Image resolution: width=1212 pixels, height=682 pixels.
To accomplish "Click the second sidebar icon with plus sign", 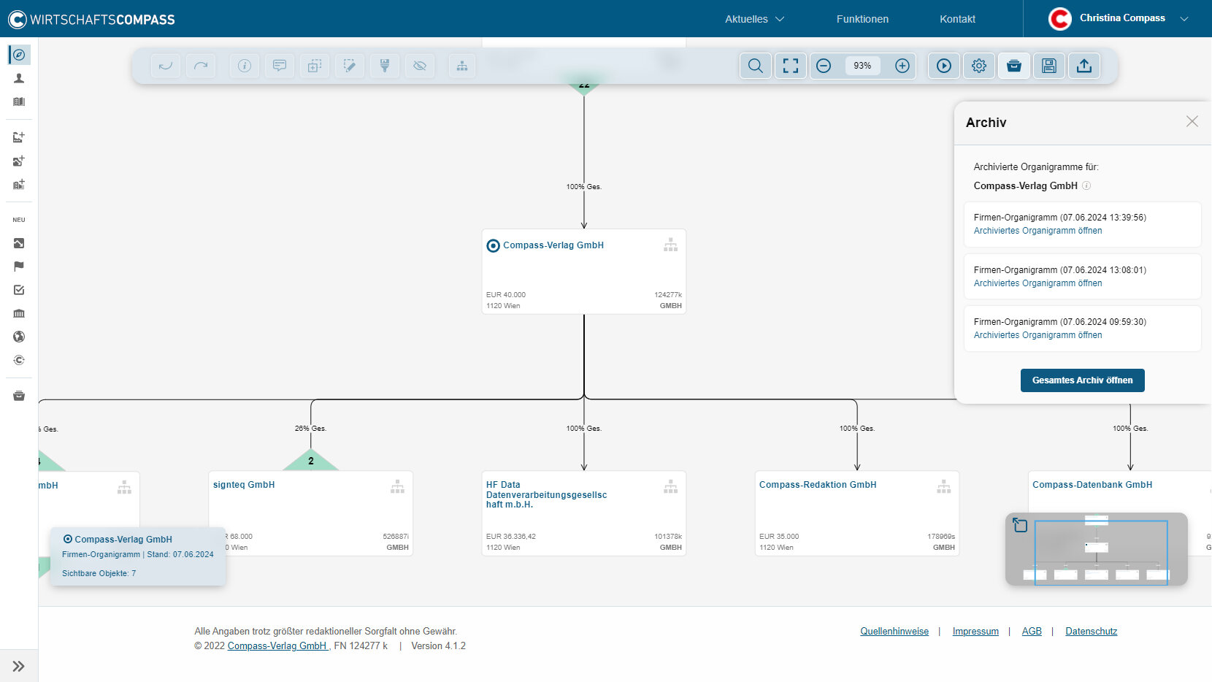I will click(19, 161).
